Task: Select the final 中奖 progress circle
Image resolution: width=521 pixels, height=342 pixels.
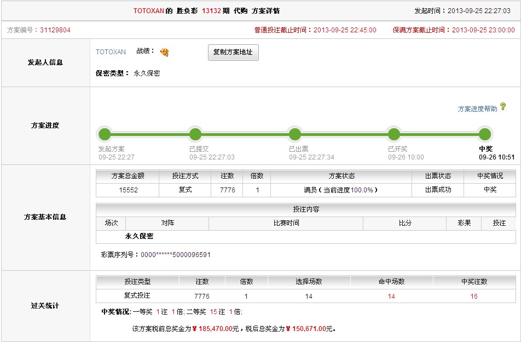Action: coord(484,134)
